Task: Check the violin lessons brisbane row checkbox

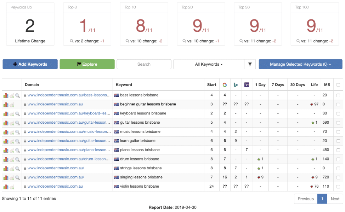Action: pyautogui.click(x=338, y=187)
